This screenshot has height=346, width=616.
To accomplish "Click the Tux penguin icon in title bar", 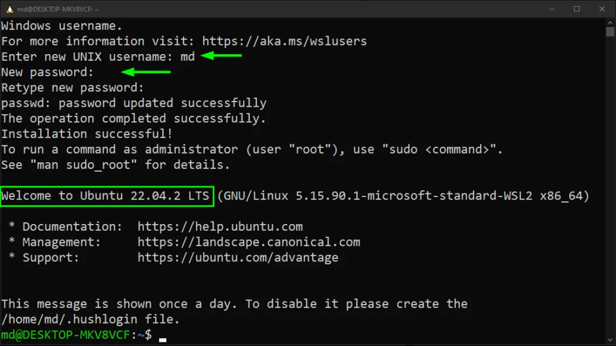I will tap(9, 8).
